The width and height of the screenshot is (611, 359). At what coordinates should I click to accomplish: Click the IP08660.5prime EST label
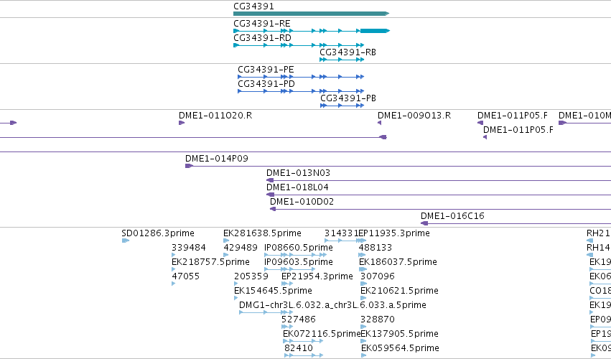(x=299, y=248)
